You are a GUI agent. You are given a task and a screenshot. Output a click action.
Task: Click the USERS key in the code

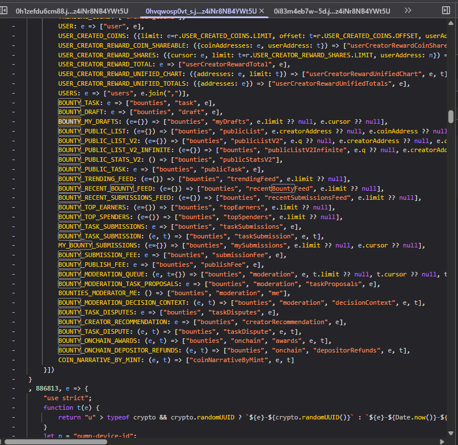coord(69,93)
